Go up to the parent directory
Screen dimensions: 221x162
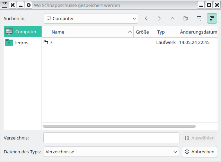click(173, 18)
